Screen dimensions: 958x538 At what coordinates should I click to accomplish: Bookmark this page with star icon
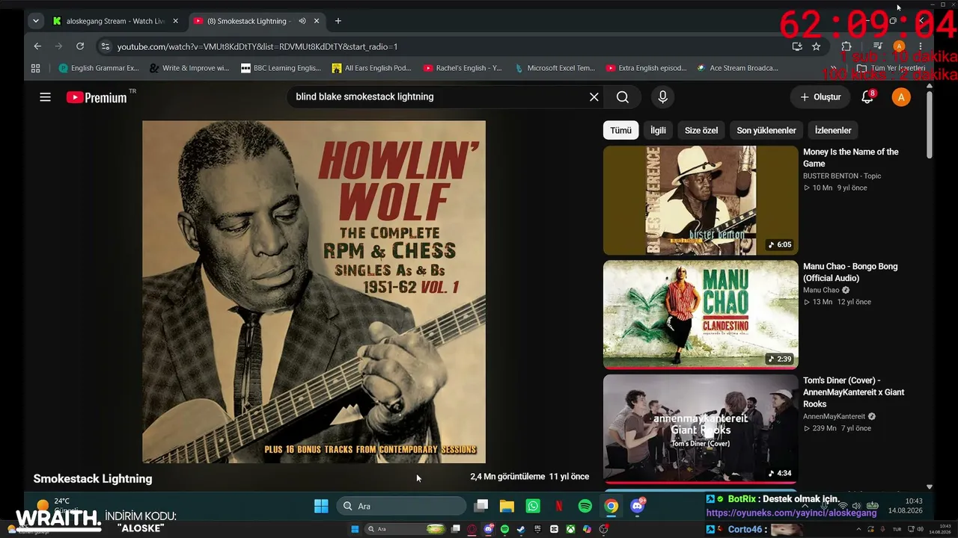pyautogui.click(x=817, y=46)
